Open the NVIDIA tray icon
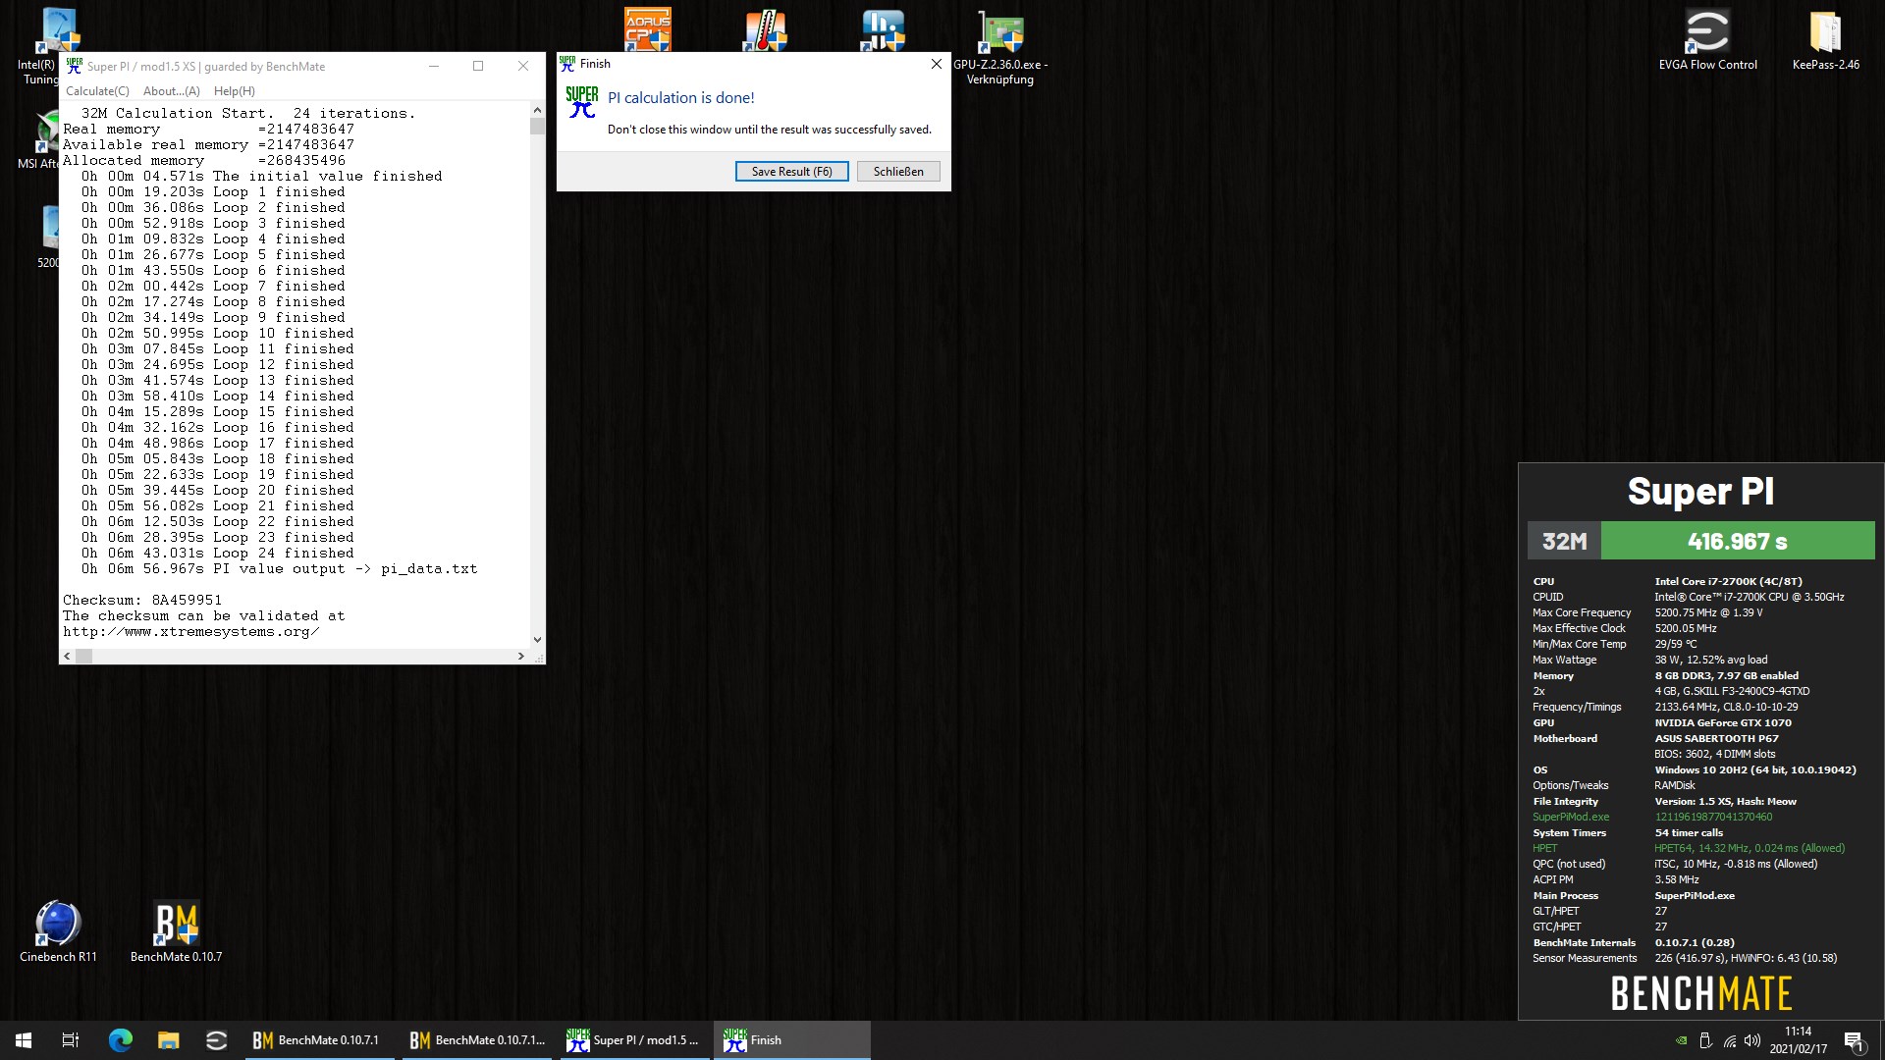 [x=1681, y=1040]
